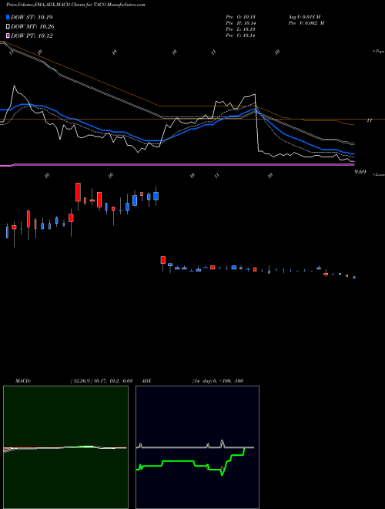Click the white DOW MT legend swatch
385x509 pixels.
(x=8, y=27)
